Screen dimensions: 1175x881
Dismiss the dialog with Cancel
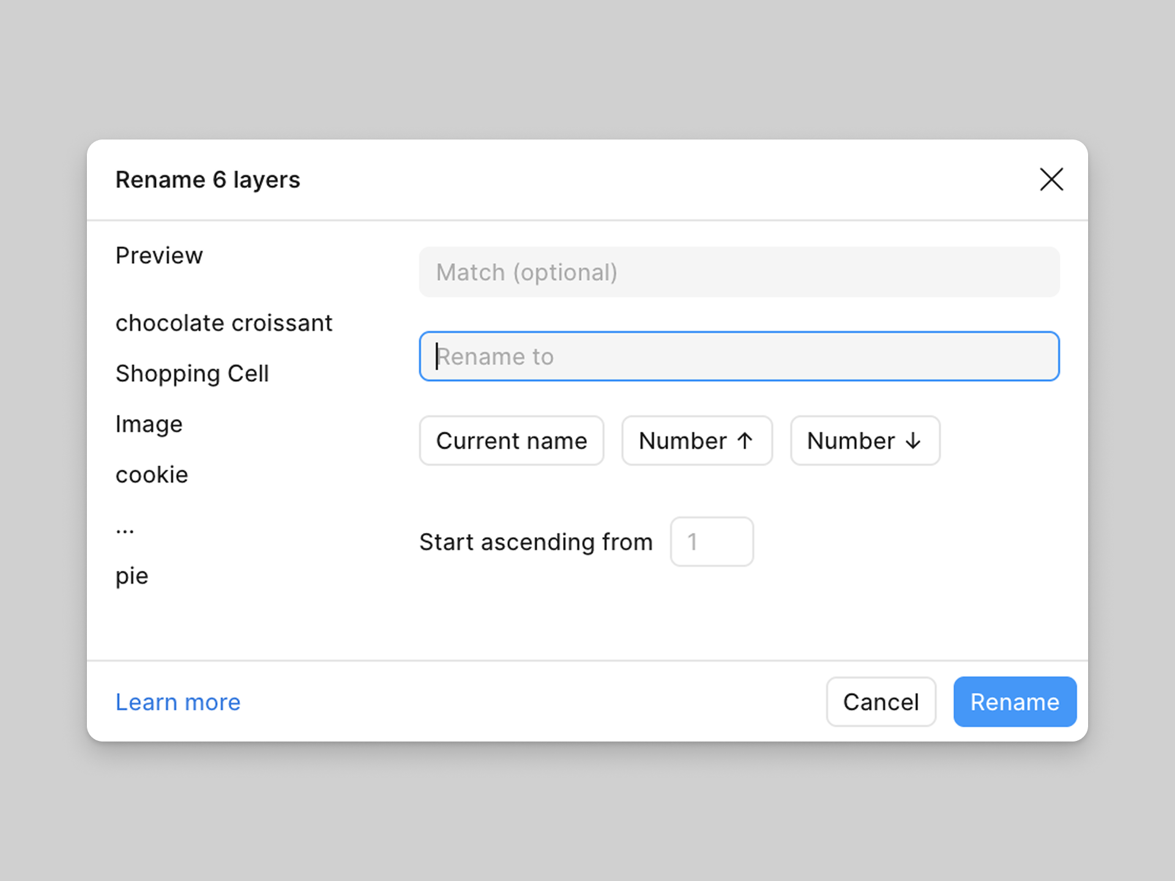point(881,702)
